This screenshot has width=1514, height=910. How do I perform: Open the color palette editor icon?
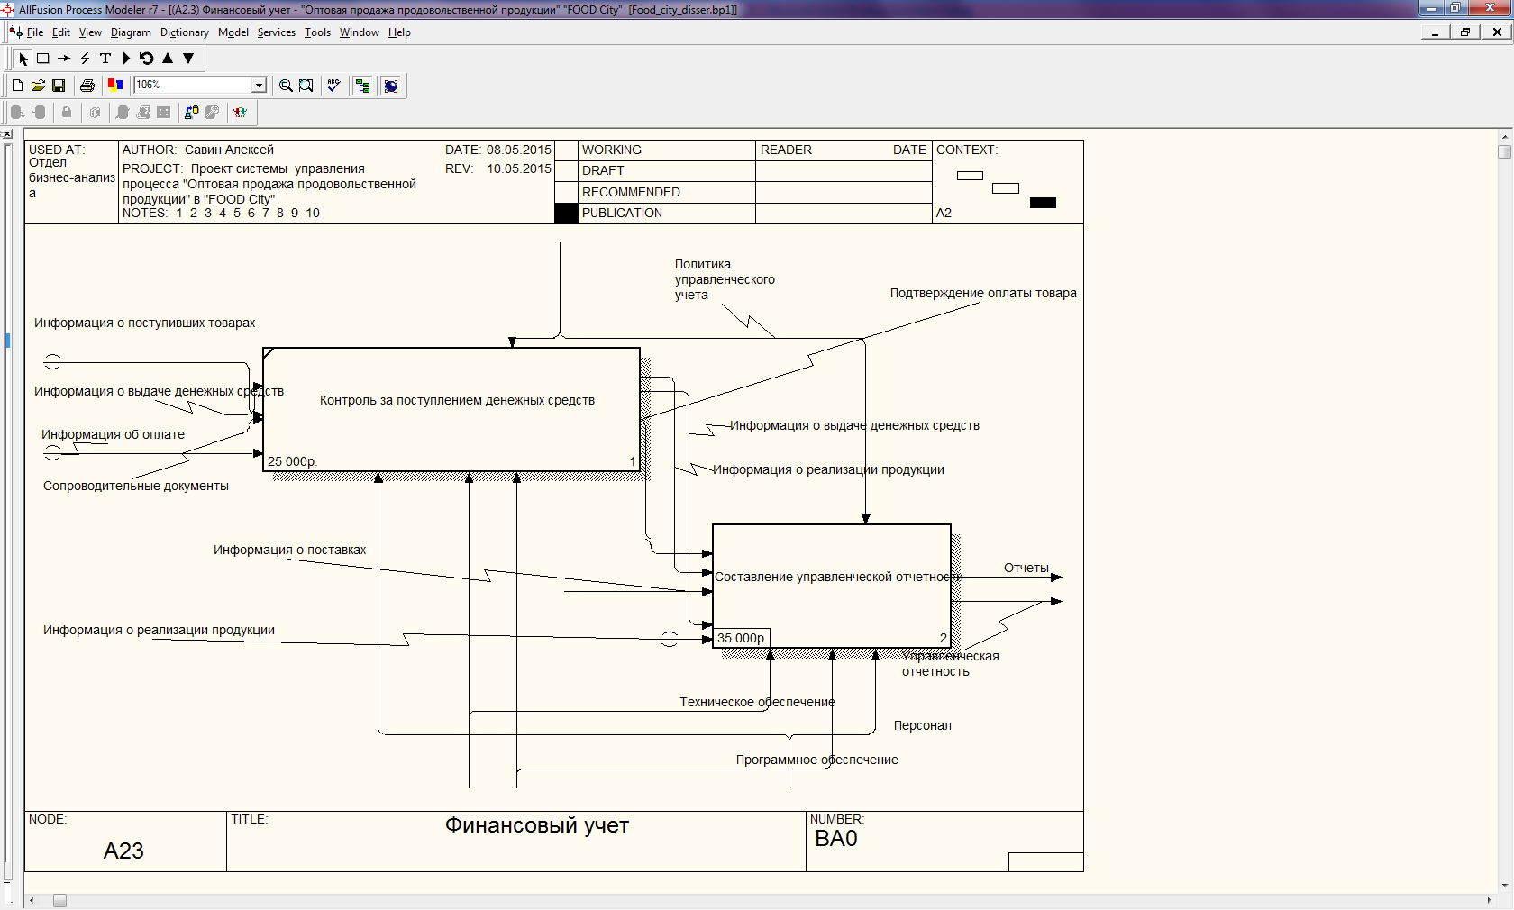coord(115,86)
